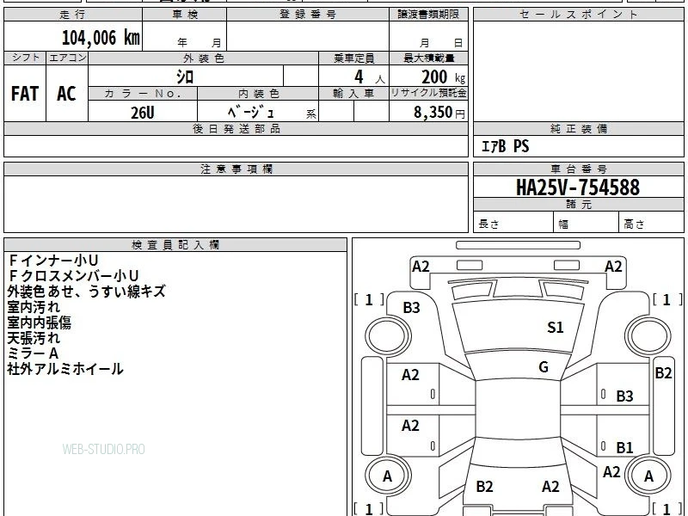Viewport: 688px width, 516px height.
Task: Select the note Fクロスメンバー小U
Action: (73, 276)
